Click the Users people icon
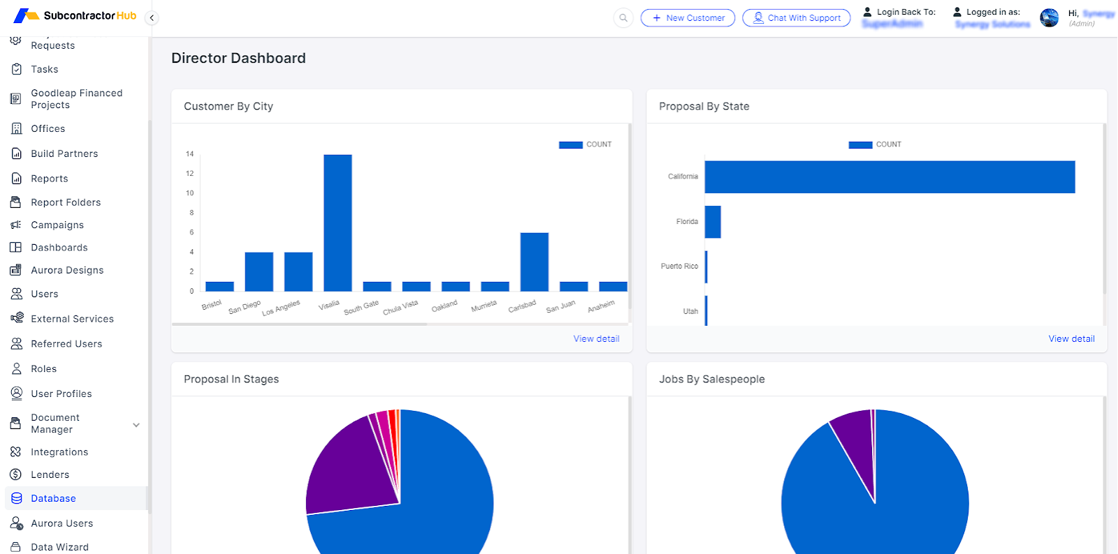The width and height of the screenshot is (1118, 554). [x=16, y=294]
